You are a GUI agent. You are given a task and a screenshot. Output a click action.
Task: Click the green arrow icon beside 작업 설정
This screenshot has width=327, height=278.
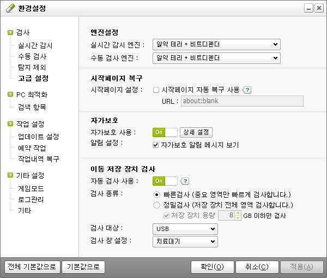click(x=10, y=124)
